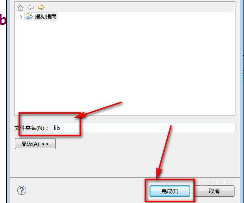Go to the home folder icon

tap(20, 7)
